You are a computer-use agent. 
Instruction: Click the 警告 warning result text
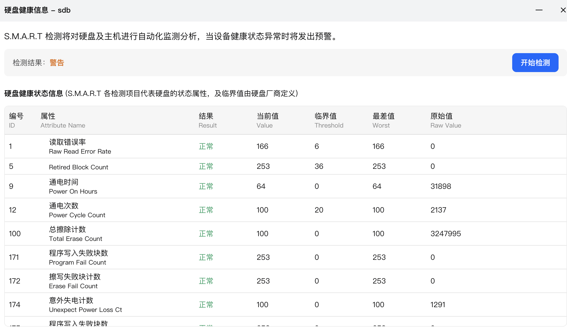pyautogui.click(x=57, y=63)
